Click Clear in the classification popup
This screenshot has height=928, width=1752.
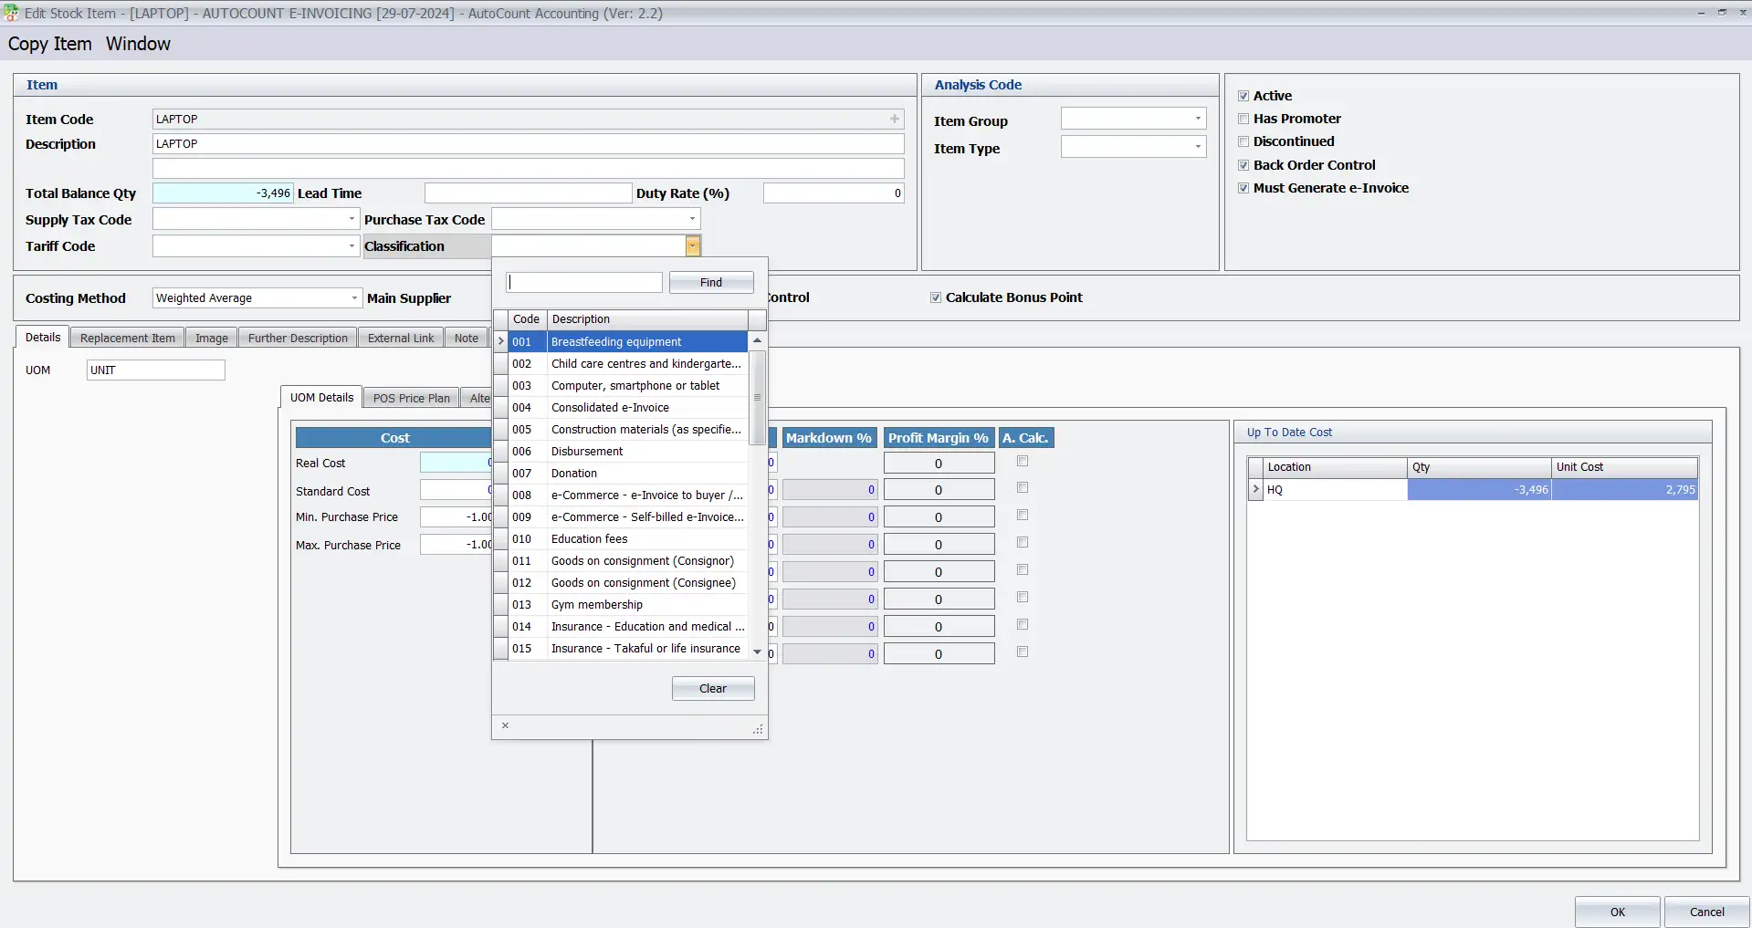coord(712,688)
